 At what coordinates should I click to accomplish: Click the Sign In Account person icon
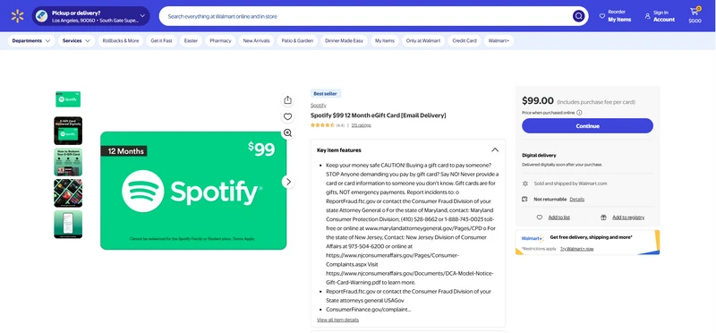tap(647, 16)
